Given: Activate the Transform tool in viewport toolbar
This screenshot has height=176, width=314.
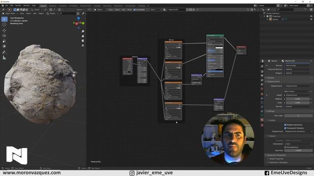Looking at the screenshot, I should (x=4, y=46).
